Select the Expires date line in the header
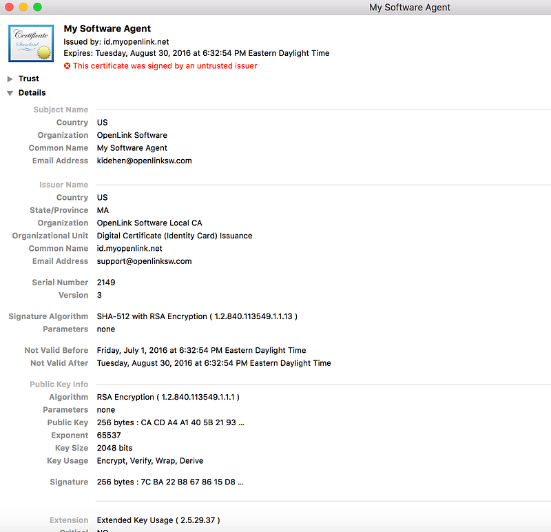The width and height of the screenshot is (551, 532). (x=196, y=53)
